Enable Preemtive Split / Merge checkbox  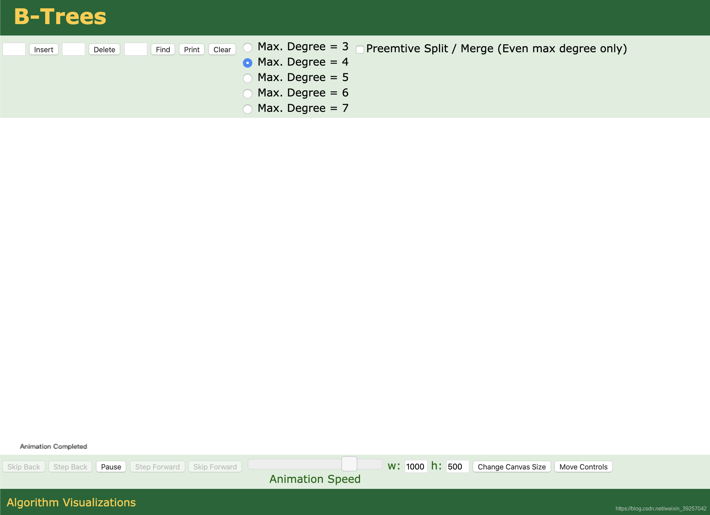click(360, 50)
